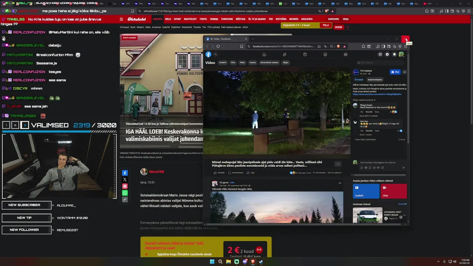Select the Avaleht video filter chip

[222, 62]
